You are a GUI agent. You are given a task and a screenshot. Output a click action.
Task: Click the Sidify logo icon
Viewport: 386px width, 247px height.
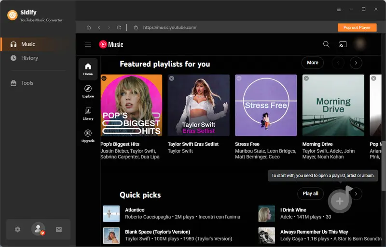click(13, 15)
